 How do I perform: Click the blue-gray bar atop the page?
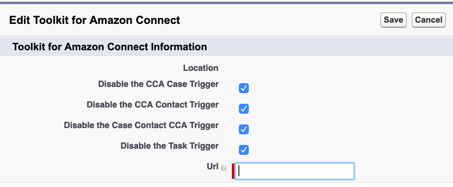(226, 2)
